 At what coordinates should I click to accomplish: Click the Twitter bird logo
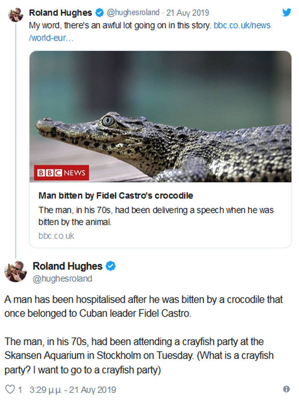[287, 12]
